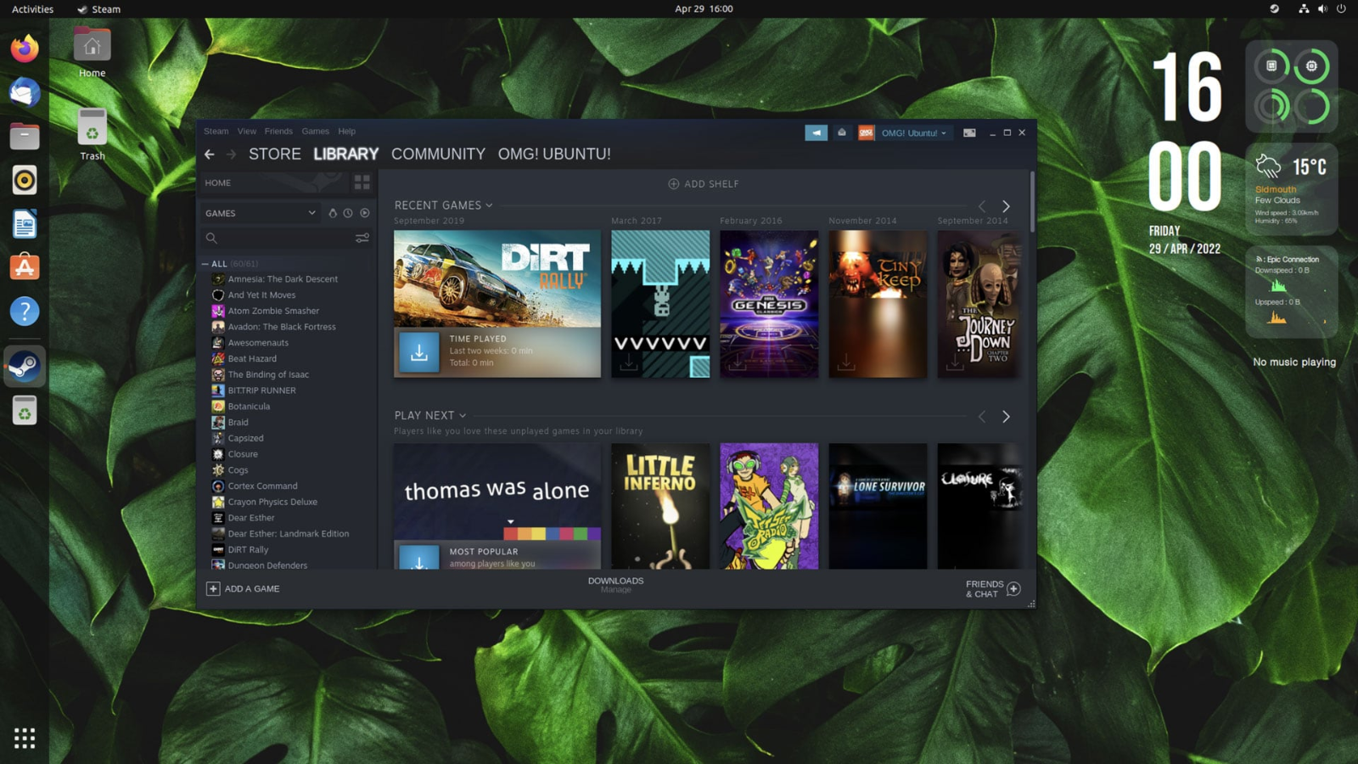1358x764 pixels.
Task: Open LibreOffice Writer from the dock
Action: click(25, 224)
